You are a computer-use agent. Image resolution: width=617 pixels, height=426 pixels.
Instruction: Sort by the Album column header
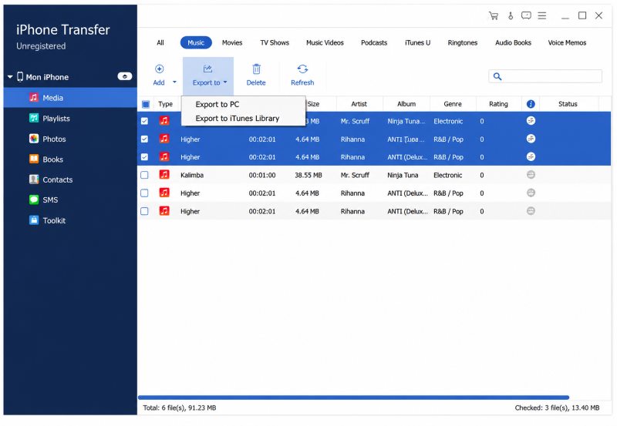click(406, 104)
